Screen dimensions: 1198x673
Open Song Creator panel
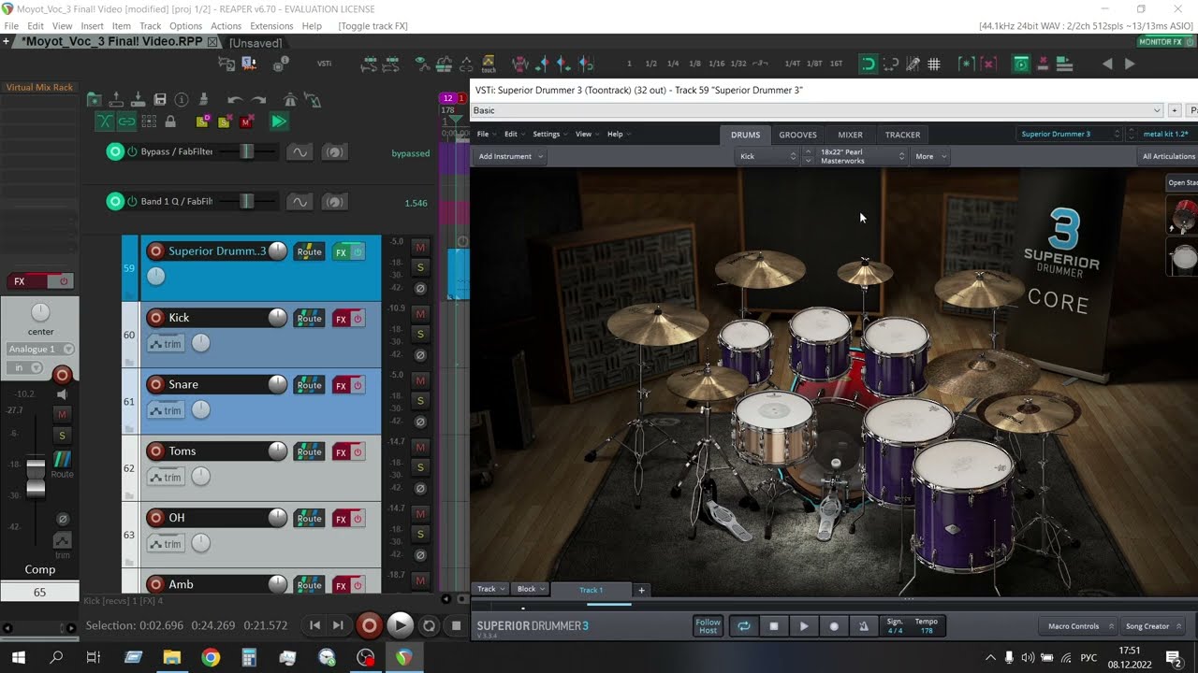(1152, 626)
